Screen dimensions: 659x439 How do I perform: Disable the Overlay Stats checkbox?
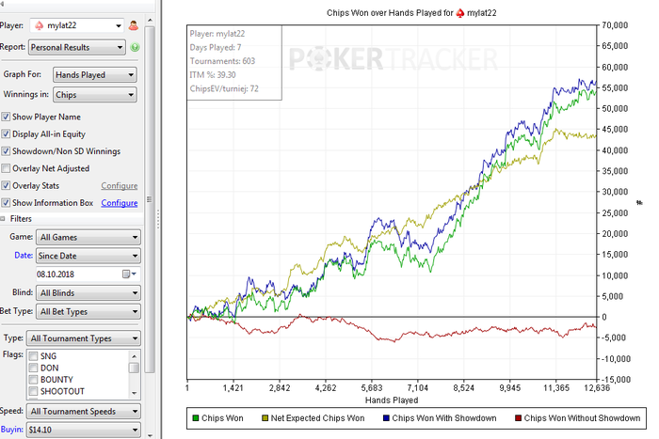coord(6,185)
